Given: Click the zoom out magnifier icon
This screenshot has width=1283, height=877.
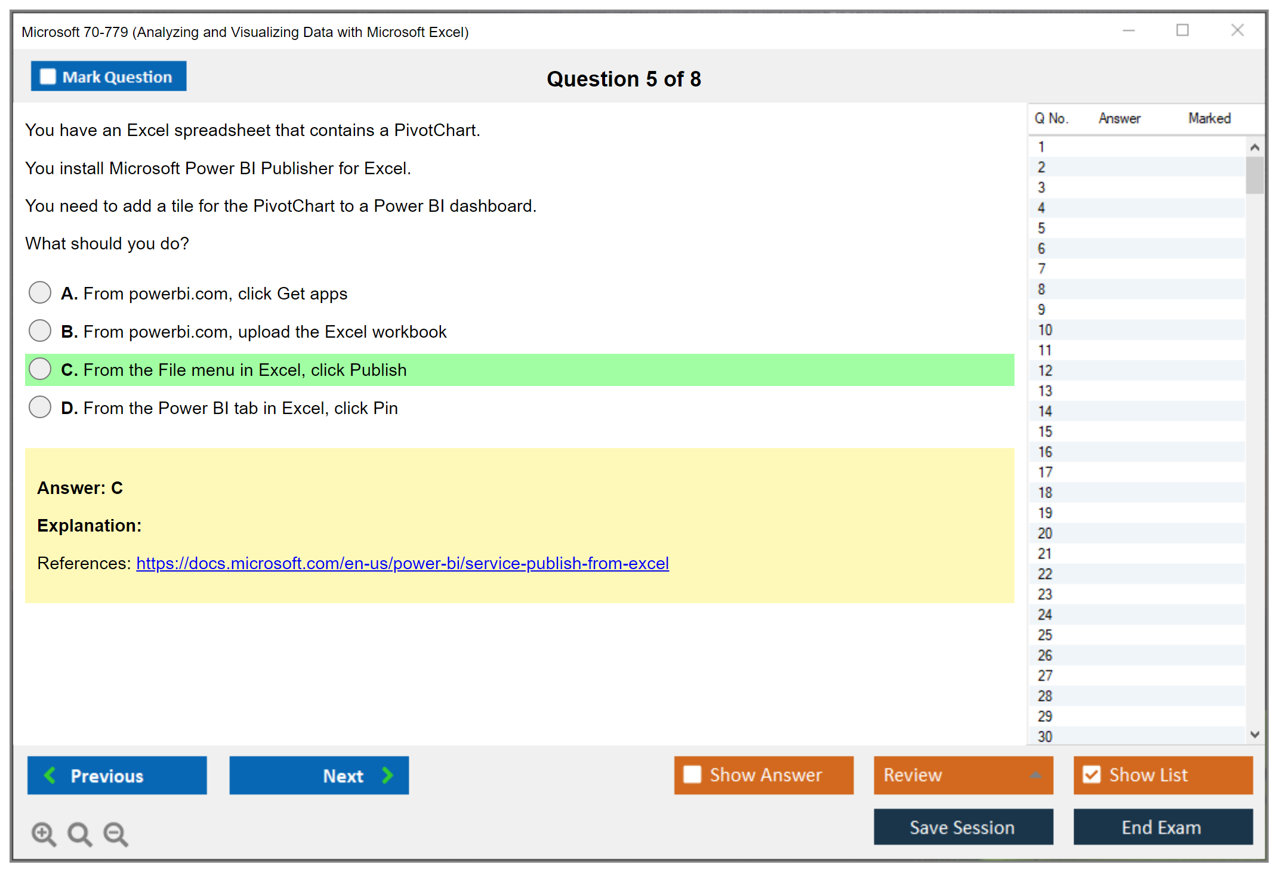Looking at the screenshot, I should click(x=116, y=833).
